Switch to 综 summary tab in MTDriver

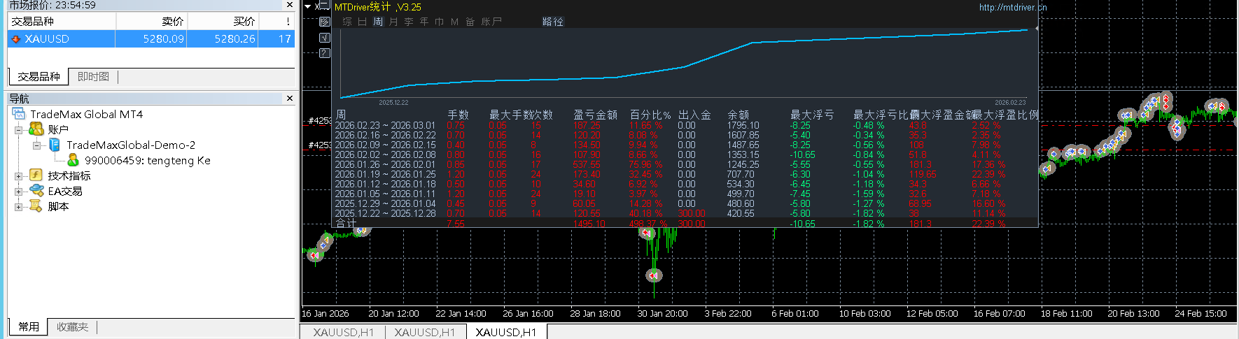coord(347,22)
